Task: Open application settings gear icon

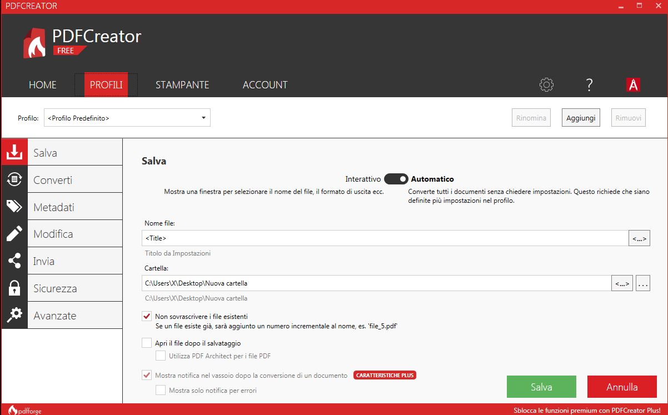Action: (547, 85)
